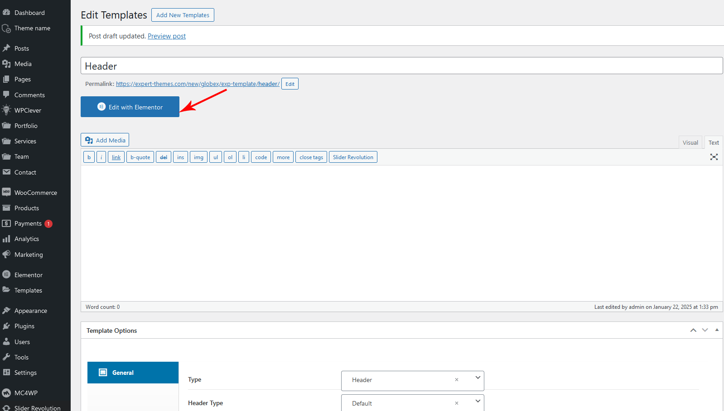Click the Elementor sidebar menu icon
Viewport: 724px width, 411px height.
pos(6,275)
